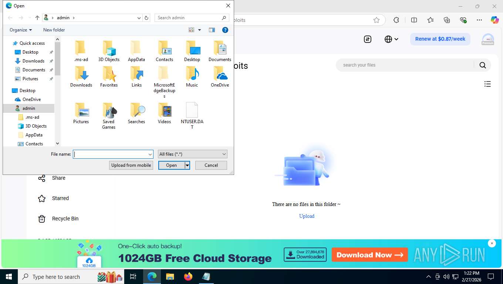The image size is (503, 284).
Task: Open Edge settings and more menu
Action: click(x=479, y=20)
